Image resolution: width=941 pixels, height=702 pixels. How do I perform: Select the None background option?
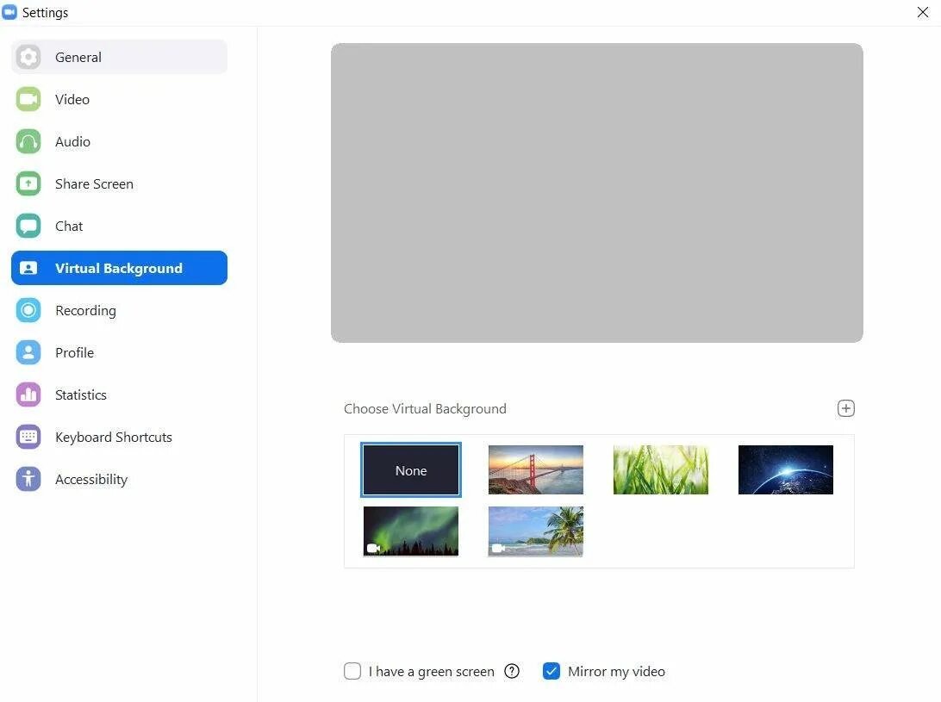[x=411, y=469]
